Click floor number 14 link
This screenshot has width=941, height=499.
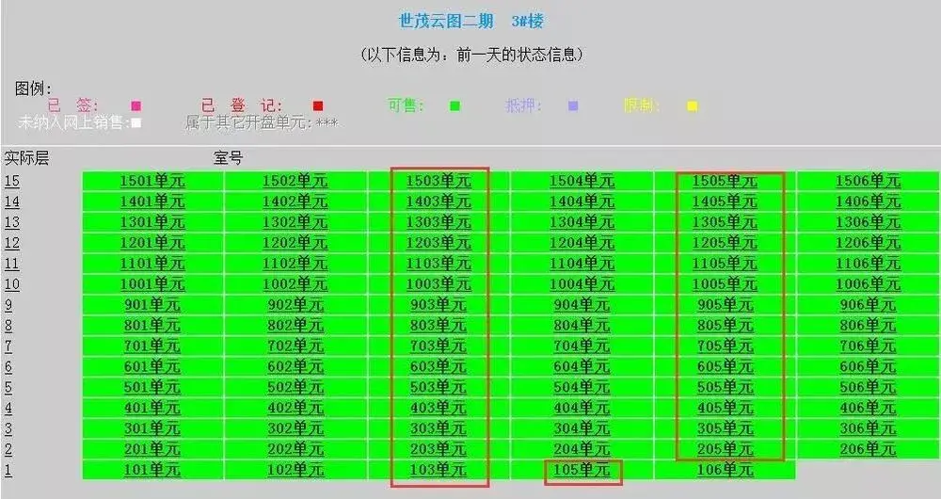pyautogui.click(x=12, y=201)
